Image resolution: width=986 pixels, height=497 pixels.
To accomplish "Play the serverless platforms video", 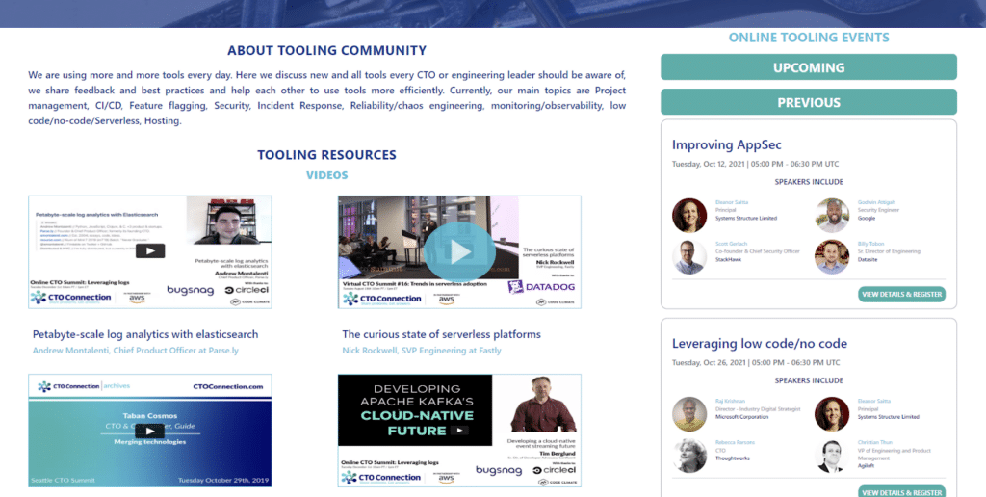I will coord(459,251).
